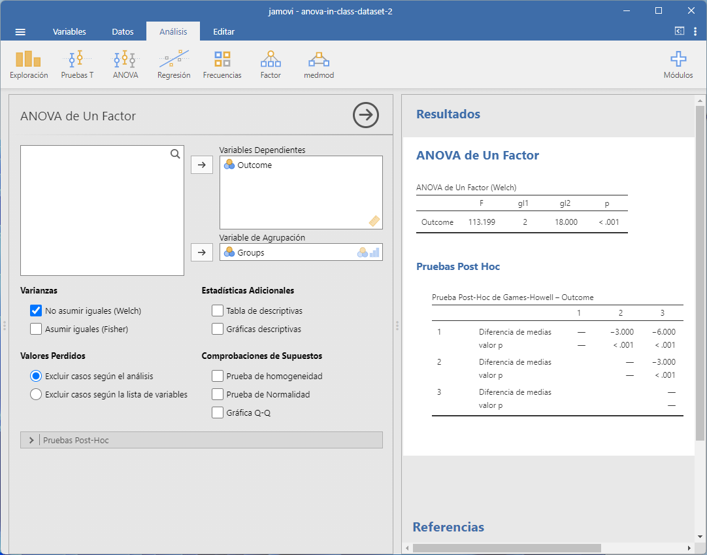Select Excluir casos según la lista de variables
The image size is (707, 555).
pos(36,395)
